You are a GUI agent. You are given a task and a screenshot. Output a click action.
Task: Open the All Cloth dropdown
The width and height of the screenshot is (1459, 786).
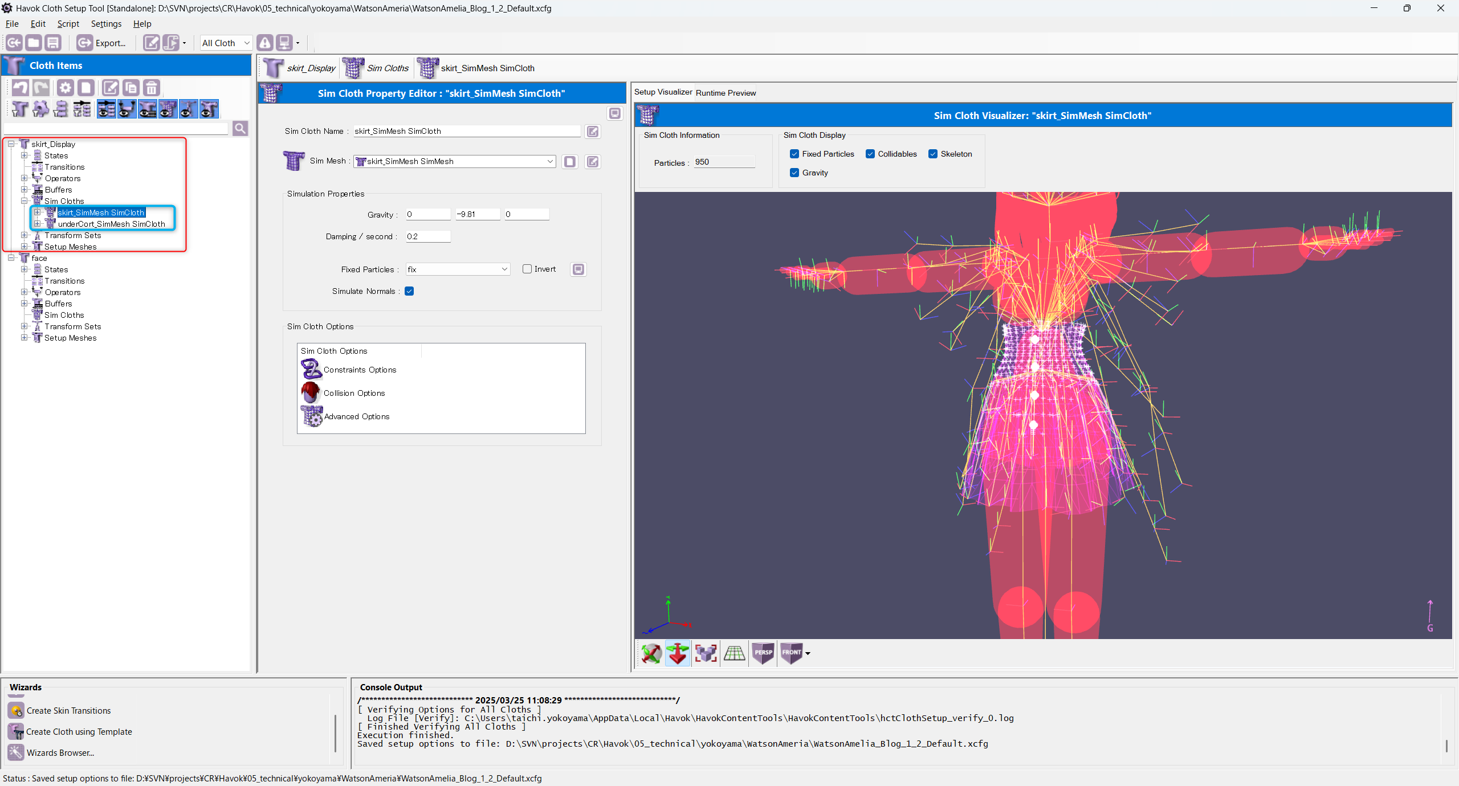(226, 43)
